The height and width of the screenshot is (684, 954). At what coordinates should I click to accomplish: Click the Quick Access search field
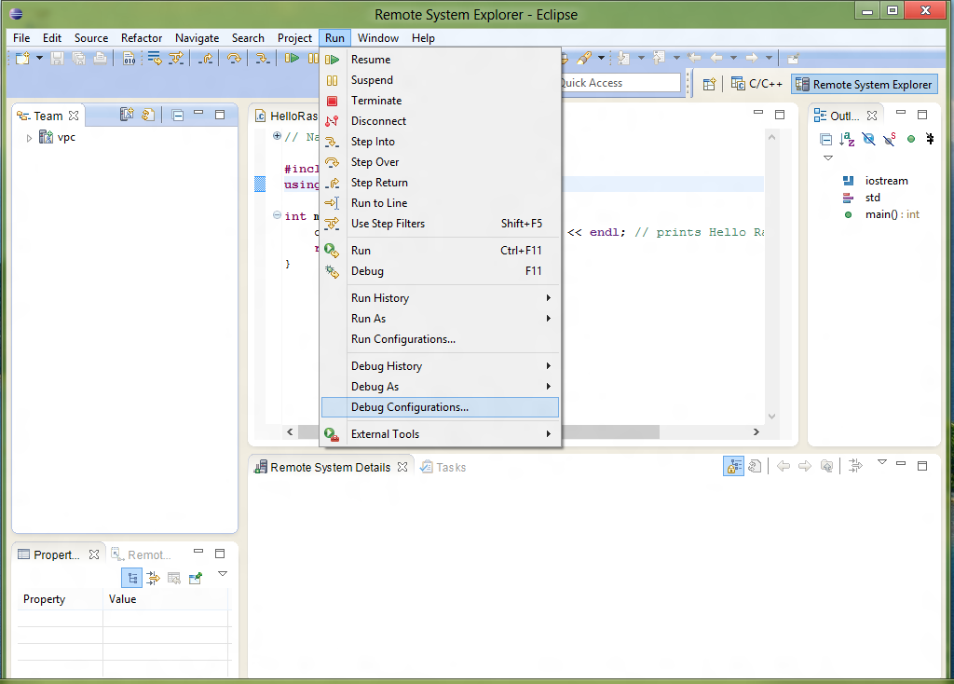click(619, 83)
